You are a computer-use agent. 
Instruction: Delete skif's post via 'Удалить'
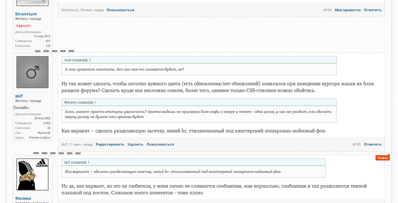point(135,144)
